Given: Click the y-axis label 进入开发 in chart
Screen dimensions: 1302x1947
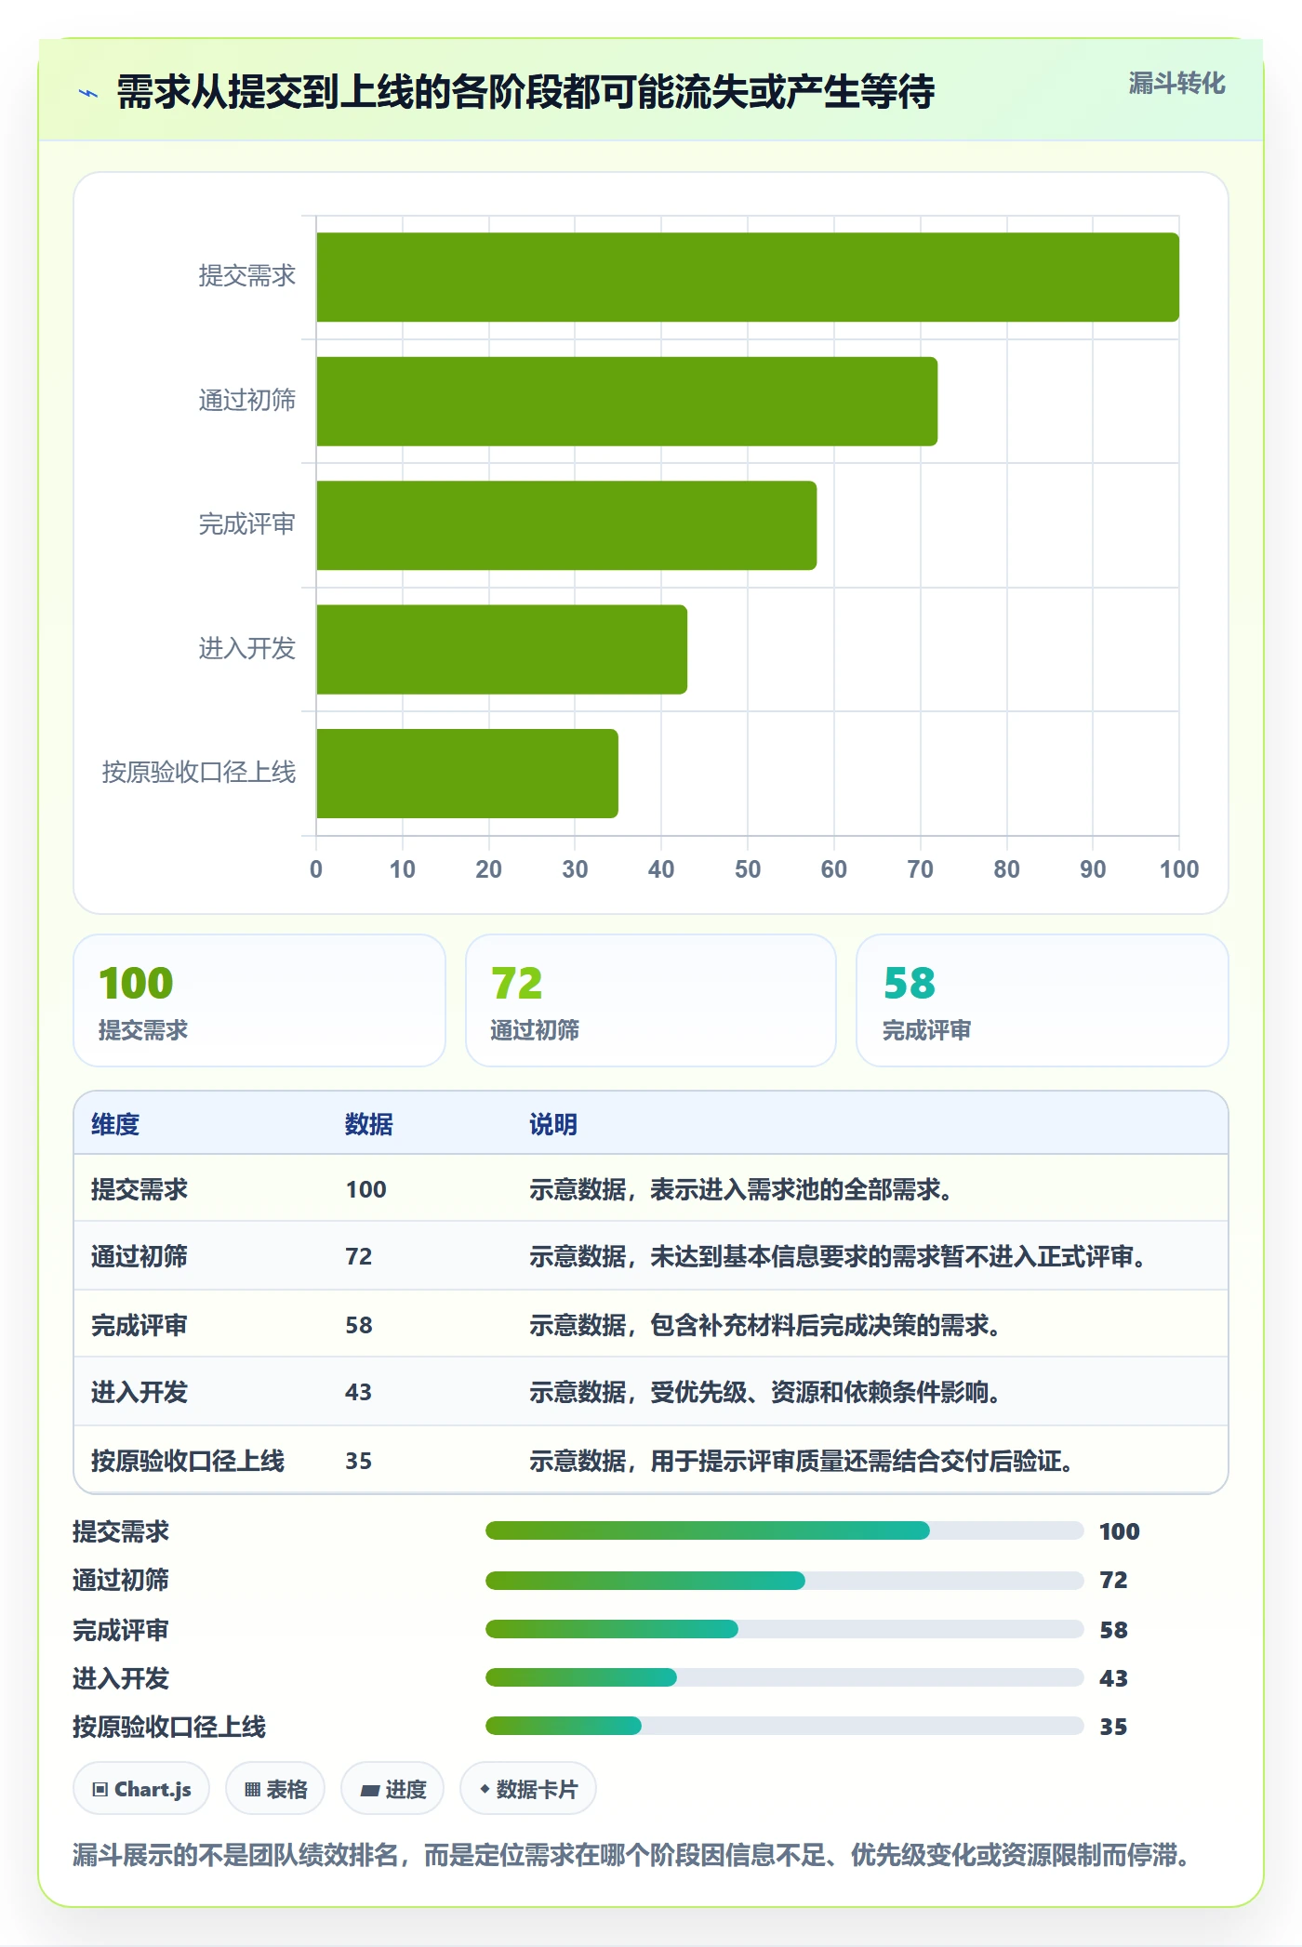Looking at the screenshot, I should pyautogui.click(x=247, y=648).
